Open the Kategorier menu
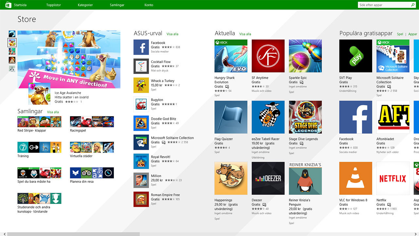The image size is (419, 236). pos(85,5)
